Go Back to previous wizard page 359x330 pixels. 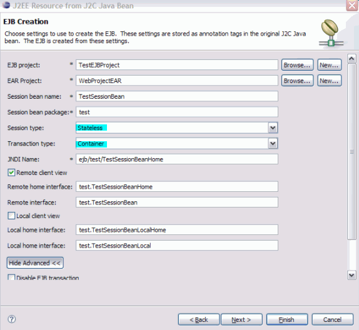(x=199, y=319)
